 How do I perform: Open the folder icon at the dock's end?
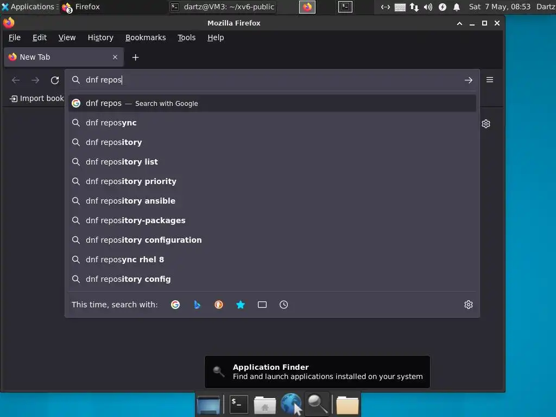point(347,405)
